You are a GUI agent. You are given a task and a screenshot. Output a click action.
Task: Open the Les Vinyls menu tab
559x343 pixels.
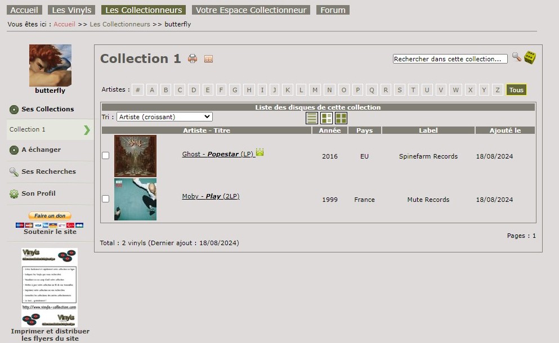[x=71, y=10]
